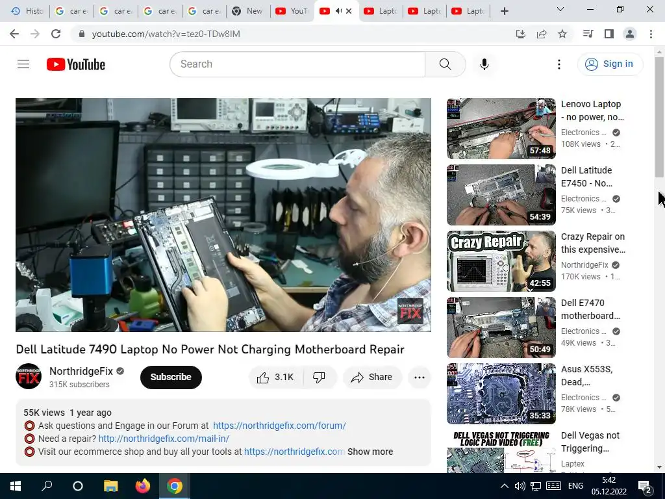Click the main video player
This screenshot has width=665, height=499.
click(x=223, y=215)
